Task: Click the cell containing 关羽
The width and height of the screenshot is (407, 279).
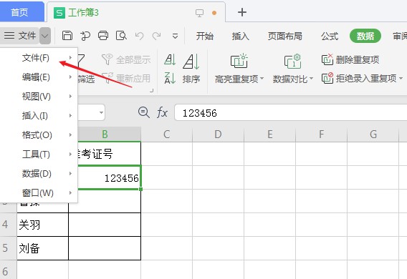Action: (x=42, y=225)
